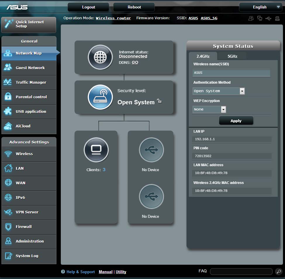
Task: Click the Guest Network people icon in header
Action: tap(251, 18)
